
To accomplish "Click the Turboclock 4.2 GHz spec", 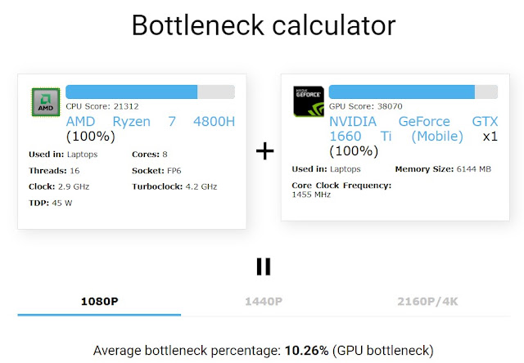I will (x=174, y=186).
